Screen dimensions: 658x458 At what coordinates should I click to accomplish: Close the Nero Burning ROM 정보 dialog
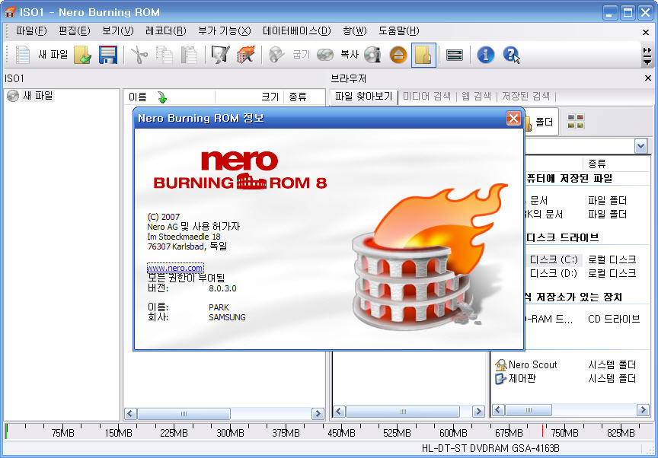(x=513, y=119)
